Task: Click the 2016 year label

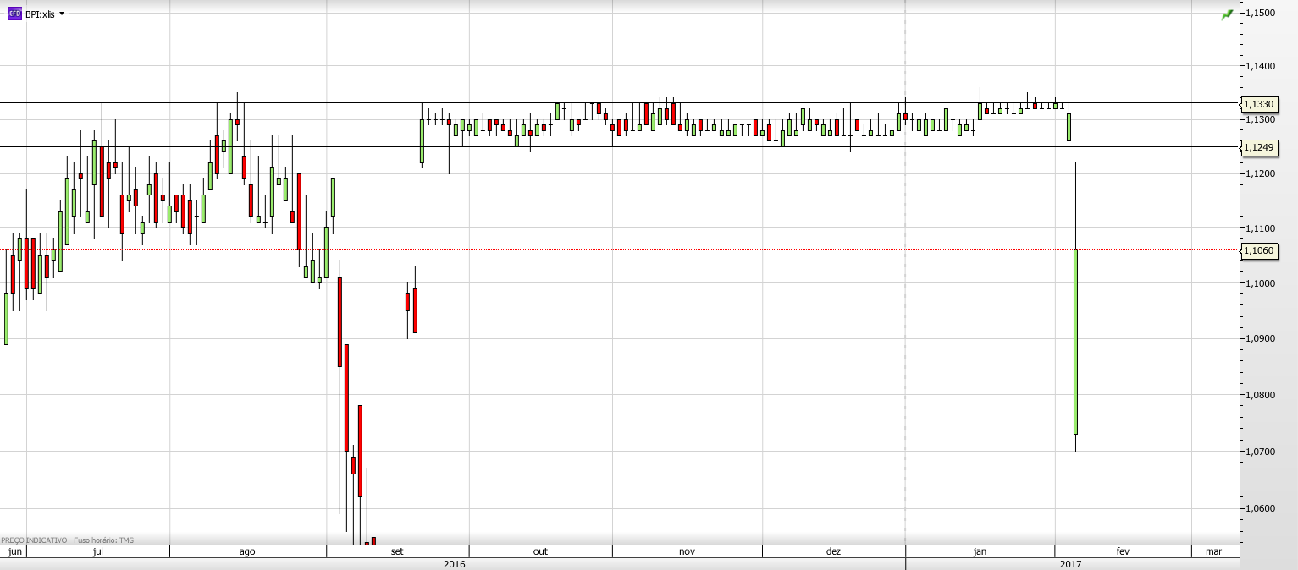Action: click(455, 563)
